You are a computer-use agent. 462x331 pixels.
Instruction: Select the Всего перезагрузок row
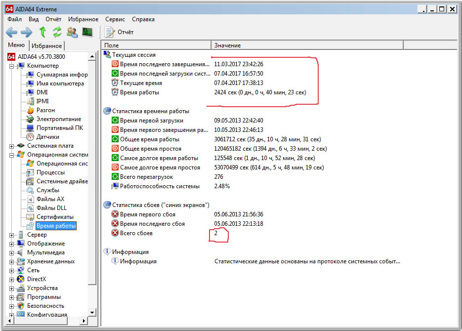(x=168, y=177)
